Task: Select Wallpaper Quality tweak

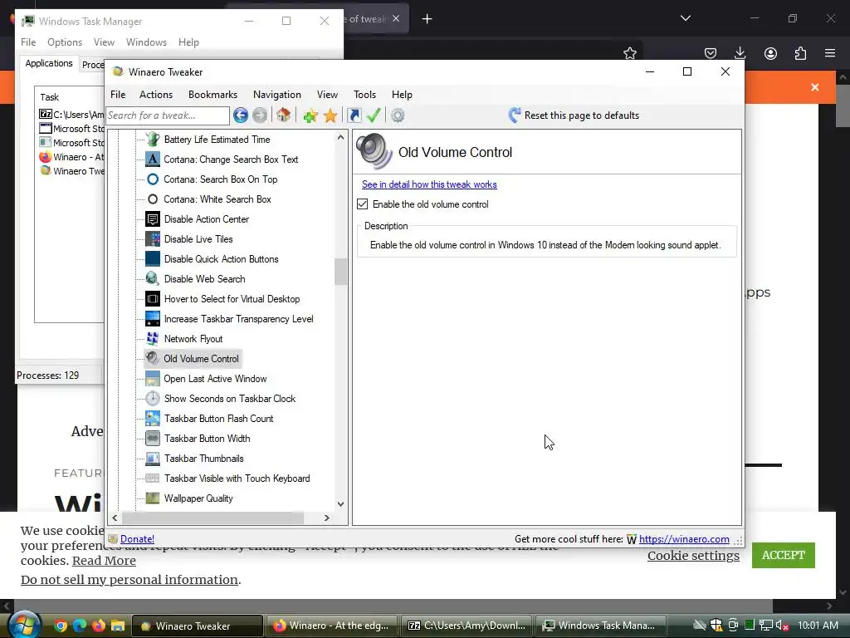Action: [198, 498]
